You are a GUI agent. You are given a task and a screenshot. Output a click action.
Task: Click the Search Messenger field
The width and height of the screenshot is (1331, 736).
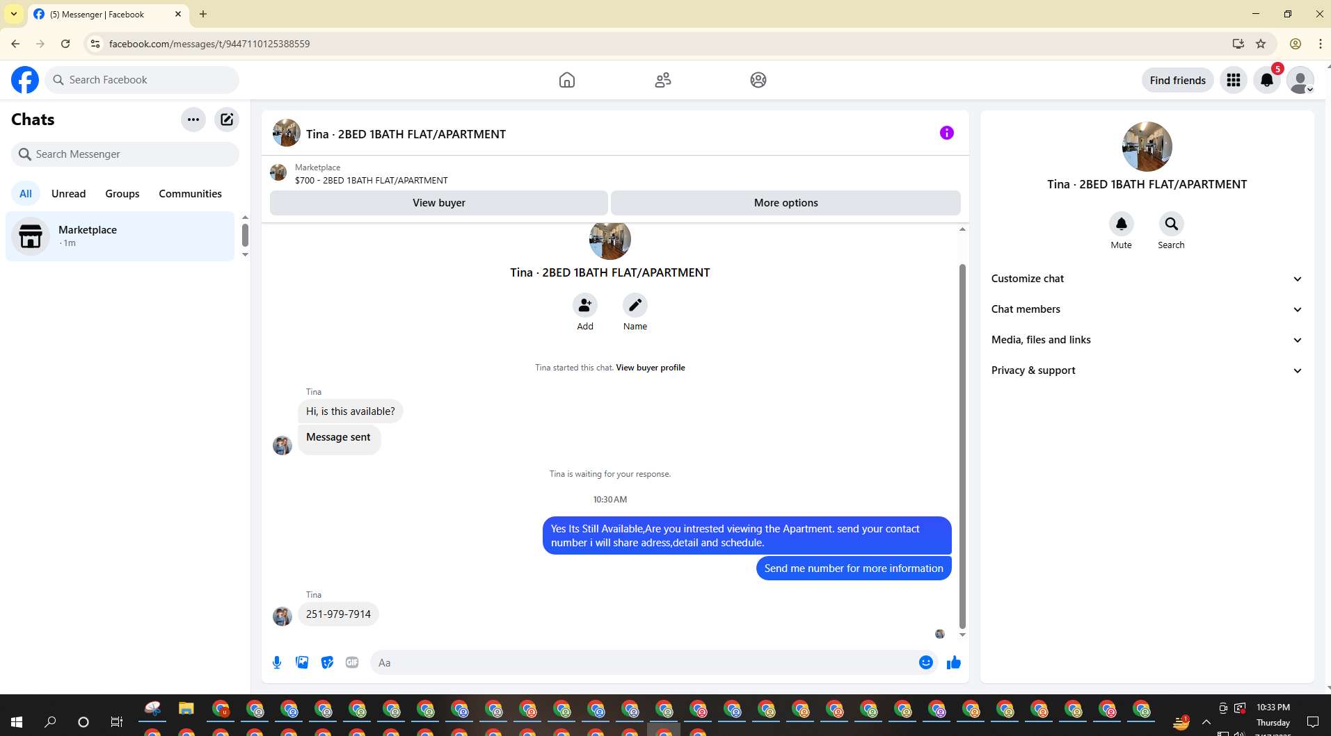pyautogui.click(x=125, y=154)
